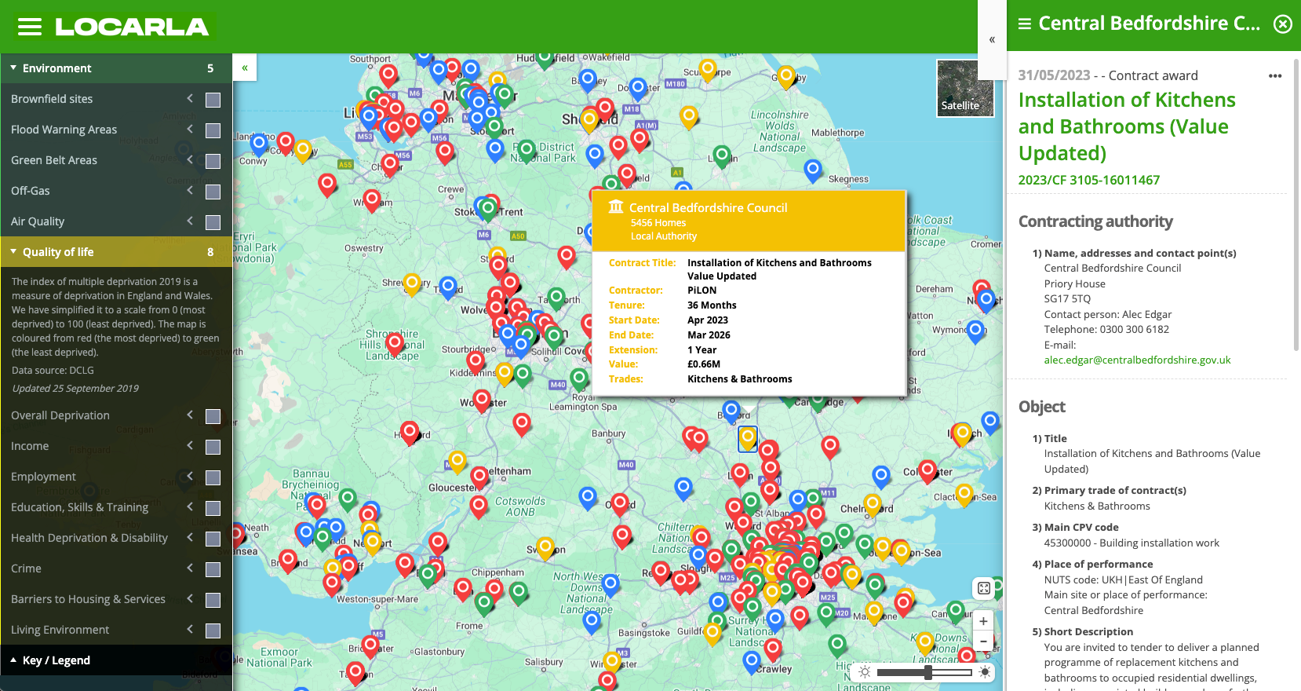Collapse the left layers sidebar with double-chevron

[x=245, y=68]
